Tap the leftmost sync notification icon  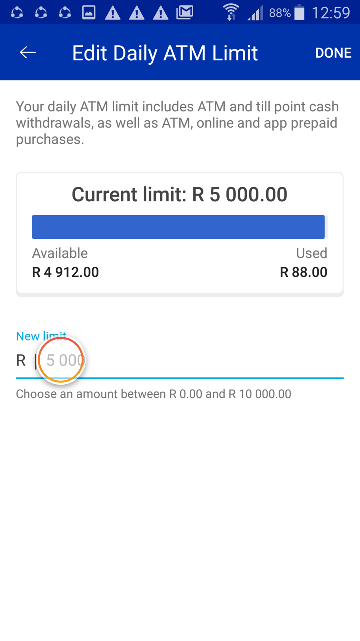click(x=17, y=12)
